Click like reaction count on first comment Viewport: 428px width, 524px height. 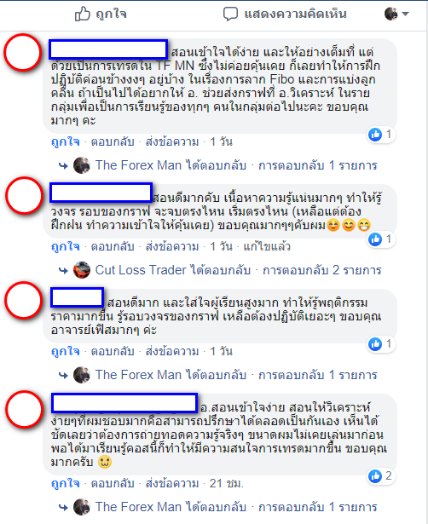coord(381,135)
